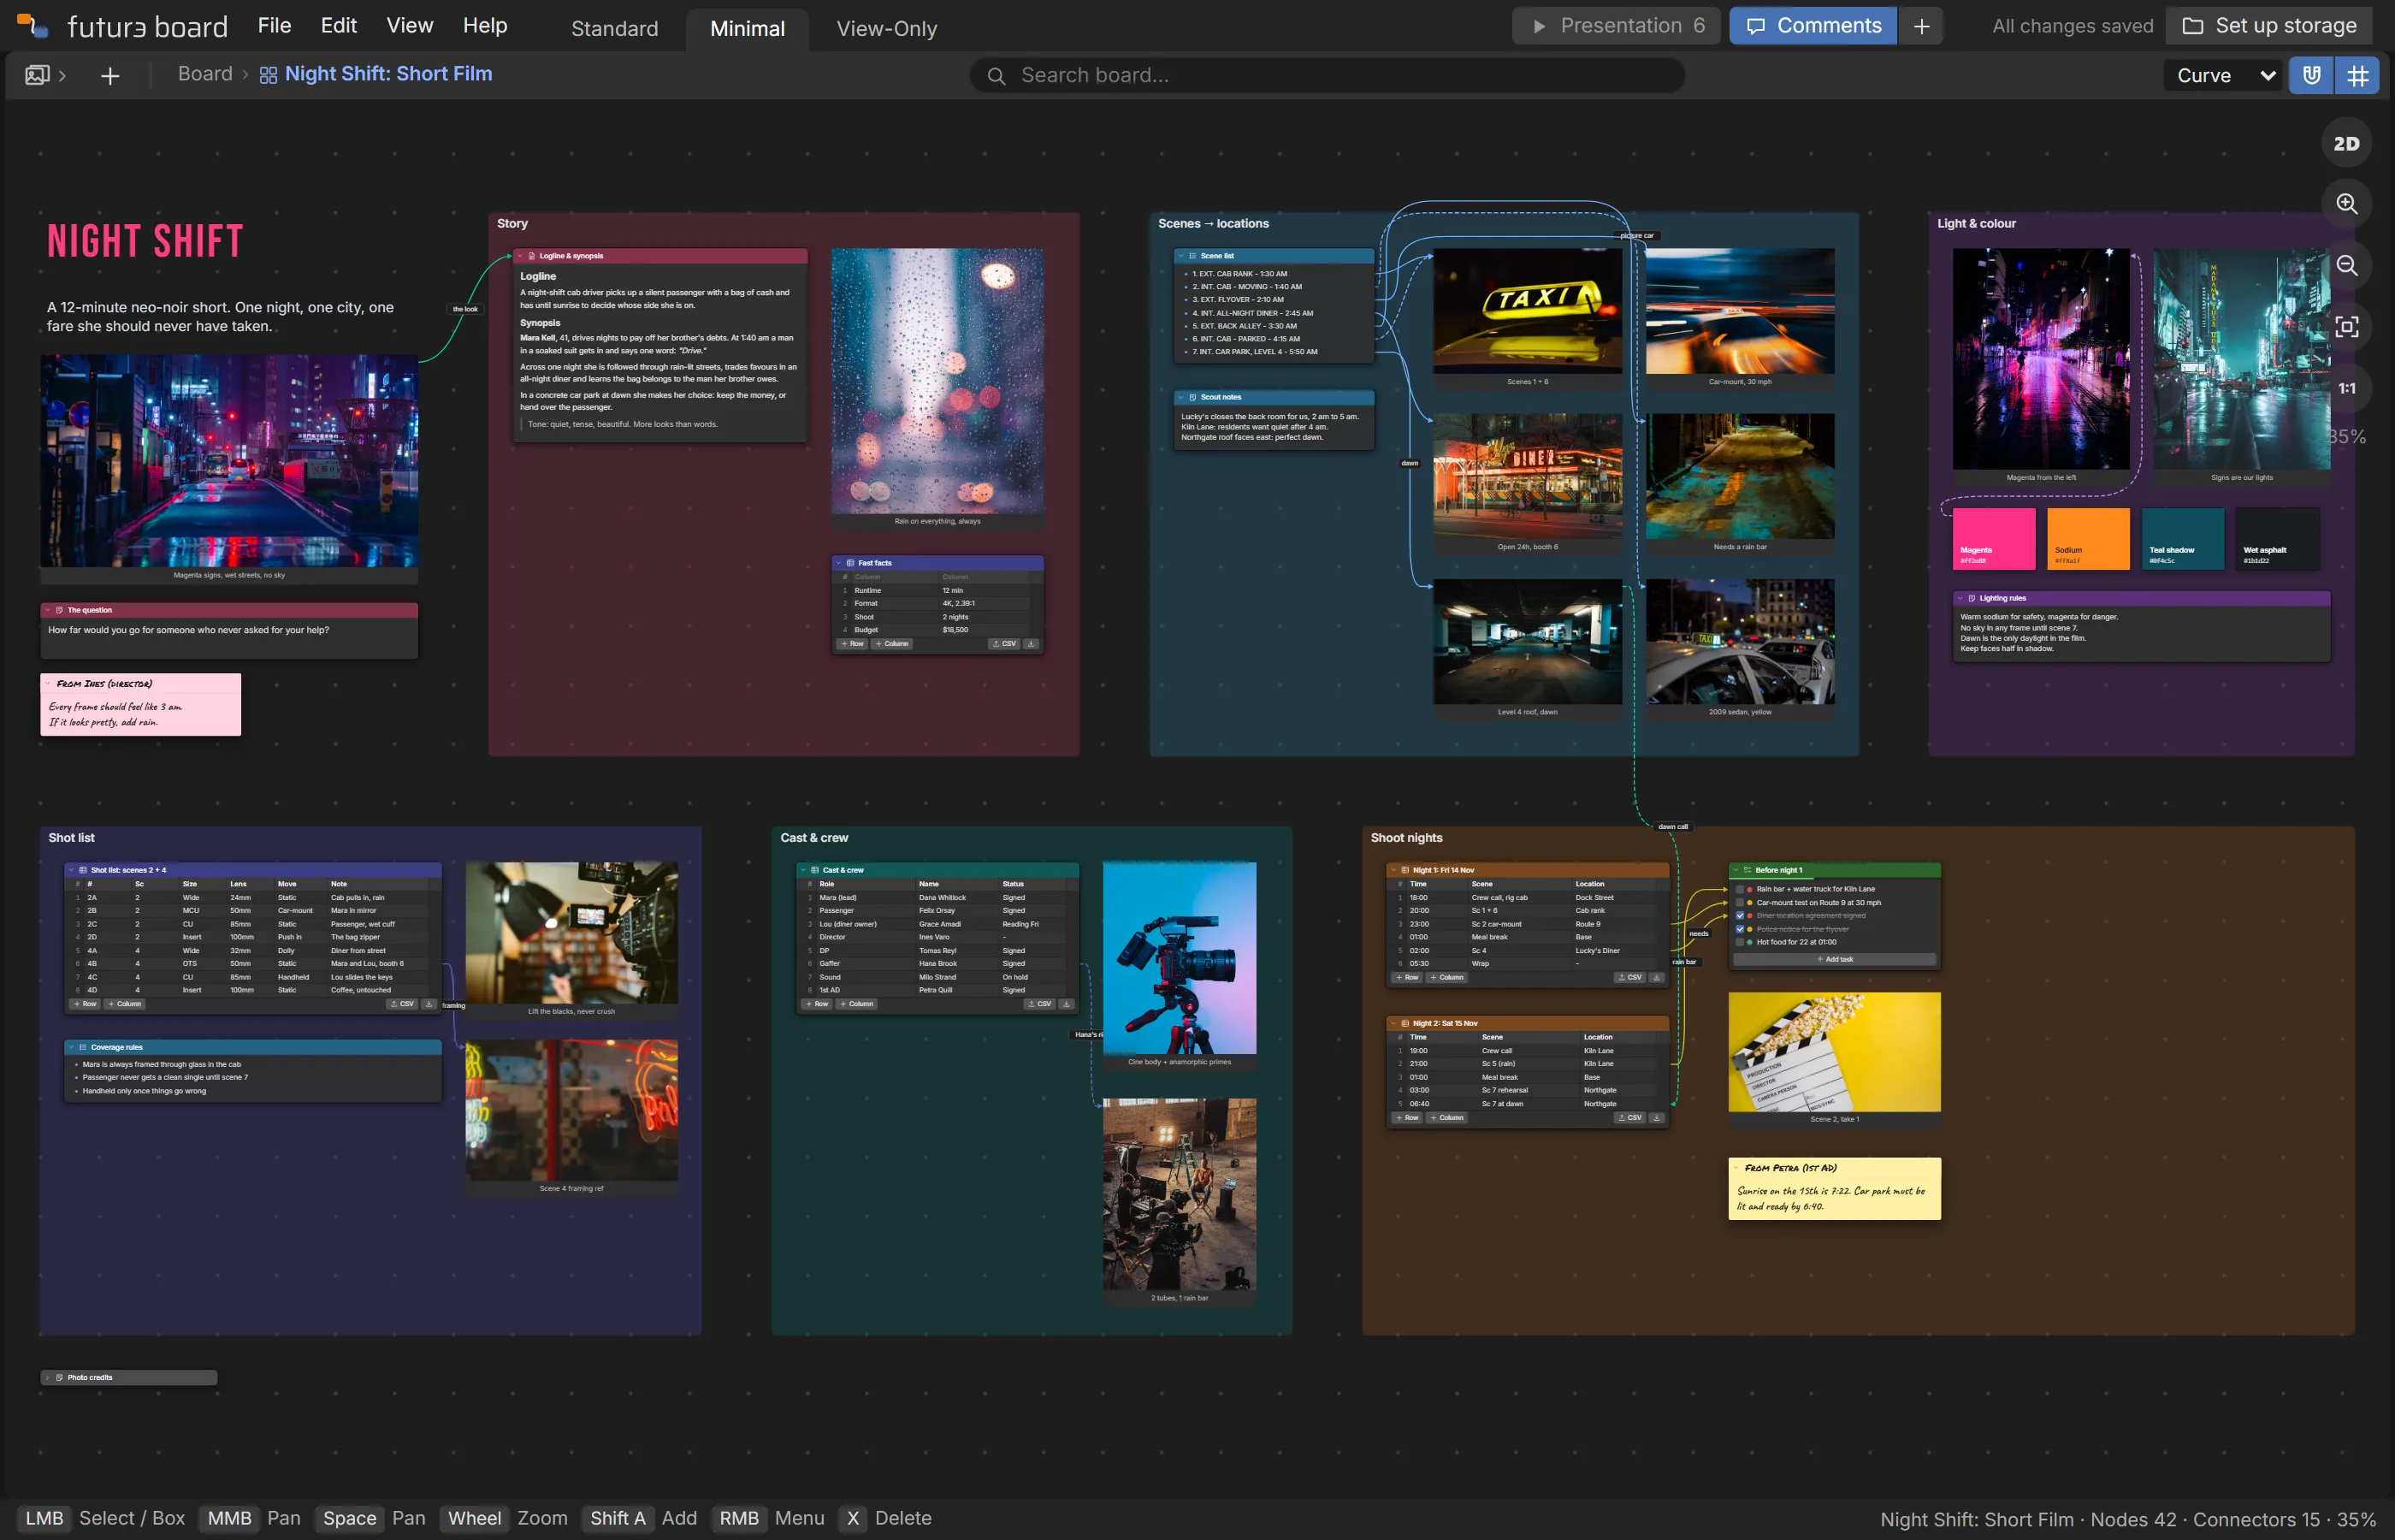2395x1540 pixels.
Task: Click table icon on Night 1: Fri 14 Nov
Action: click(x=1404, y=870)
